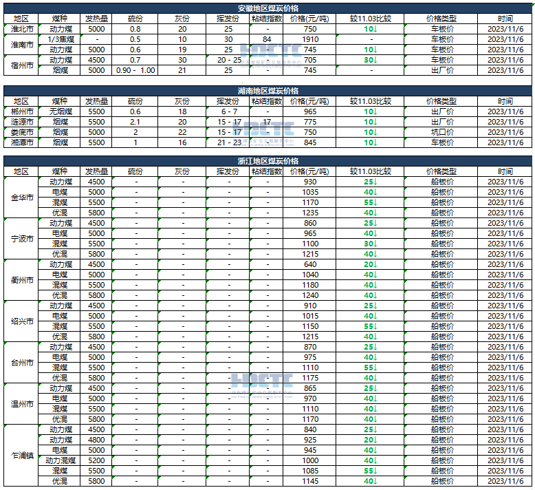The height and width of the screenshot is (490, 535).
Task: Click the 娄底市 region cell
Action: [x=21, y=132]
